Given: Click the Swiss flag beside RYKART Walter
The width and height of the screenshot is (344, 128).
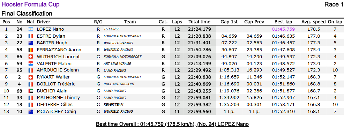Looking at the screenshot, I should [30, 77].
